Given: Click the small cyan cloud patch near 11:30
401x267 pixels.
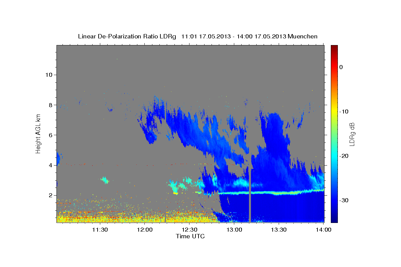Looking at the screenshot, I should coord(105,181).
